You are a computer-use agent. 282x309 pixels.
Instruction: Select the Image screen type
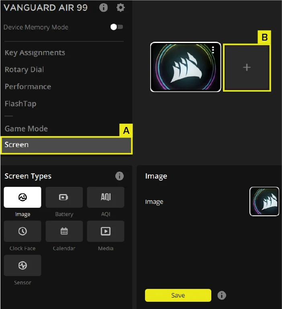22,197
